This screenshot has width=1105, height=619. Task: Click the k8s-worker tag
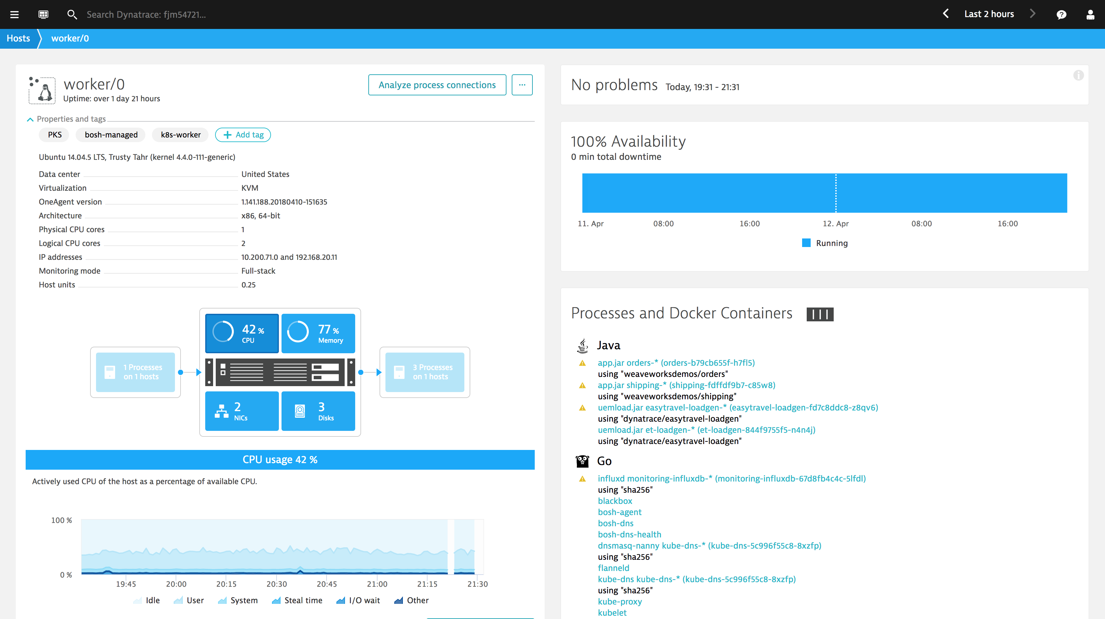coord(181,135)
